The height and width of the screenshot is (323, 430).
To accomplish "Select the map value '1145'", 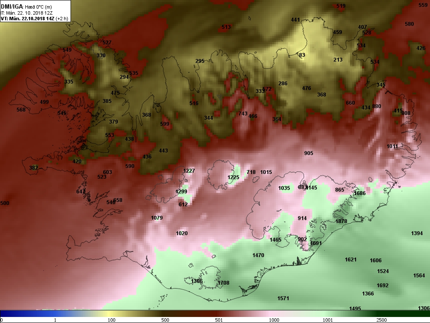I will pyautogui.click(x=311, y=188).
